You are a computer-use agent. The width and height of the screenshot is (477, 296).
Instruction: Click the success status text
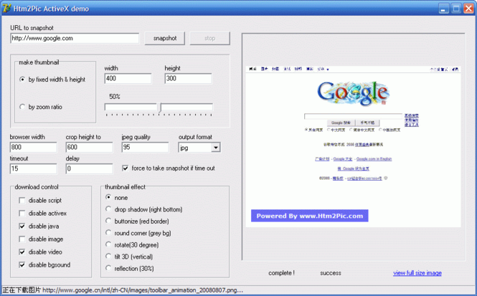pyautogui.click(x=331, y=273)
